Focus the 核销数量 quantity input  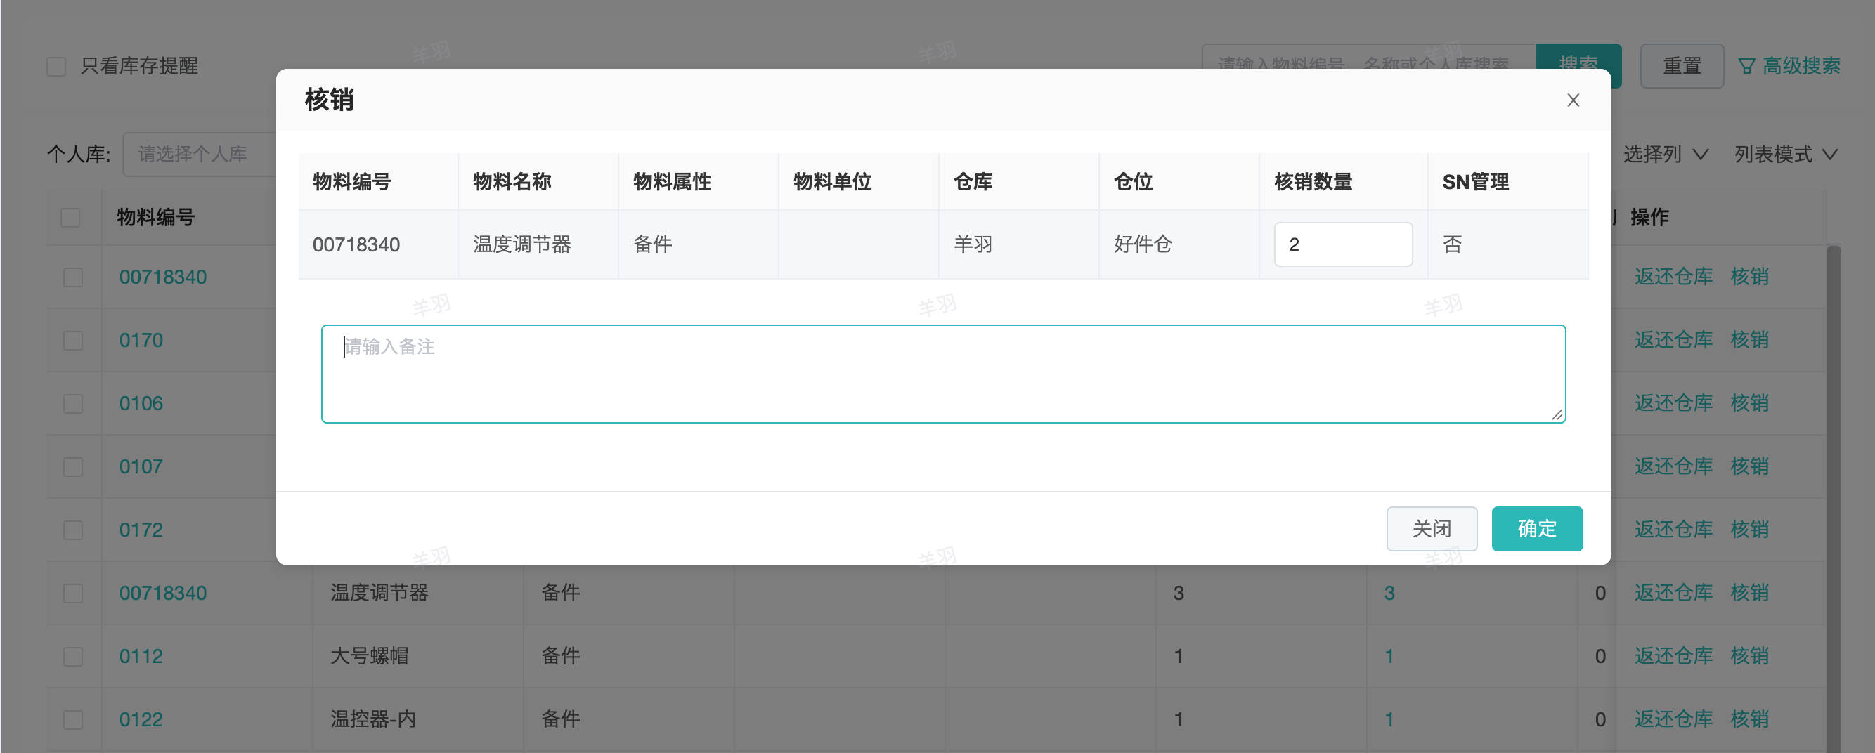(x=1343, y=244)
